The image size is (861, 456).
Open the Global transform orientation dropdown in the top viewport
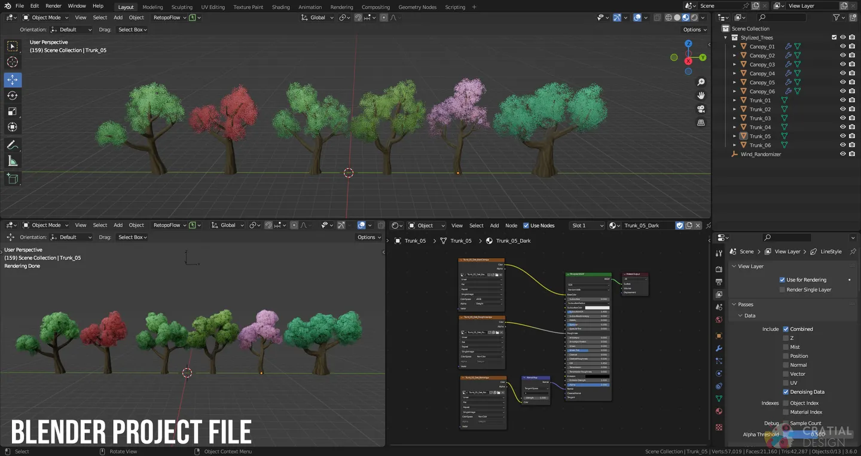point(317,17)
